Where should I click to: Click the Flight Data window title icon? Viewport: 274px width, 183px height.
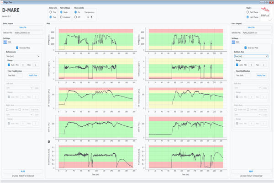click(x=2, y=1)
